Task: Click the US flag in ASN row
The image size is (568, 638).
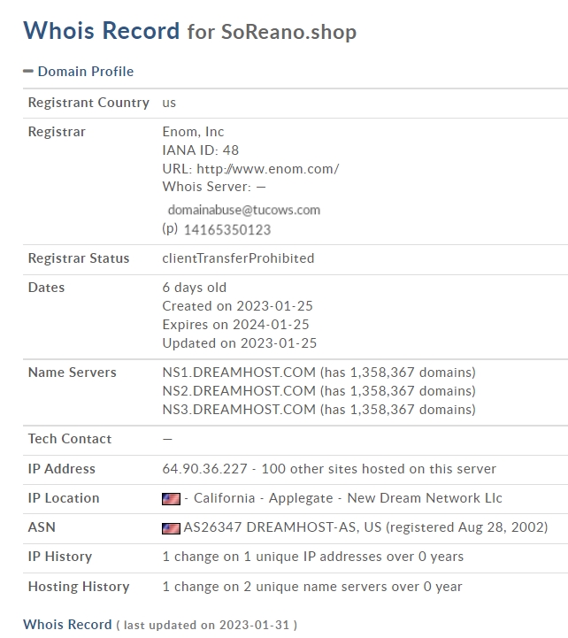Action: 171,528
